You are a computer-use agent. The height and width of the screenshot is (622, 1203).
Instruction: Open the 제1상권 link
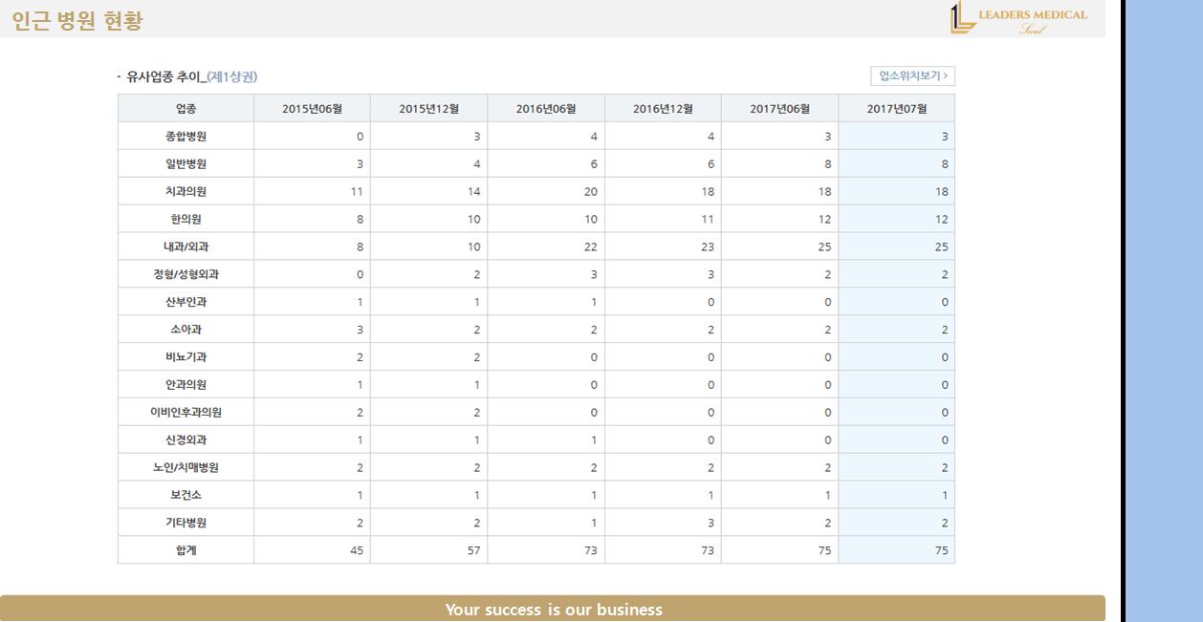pos(232,76)
